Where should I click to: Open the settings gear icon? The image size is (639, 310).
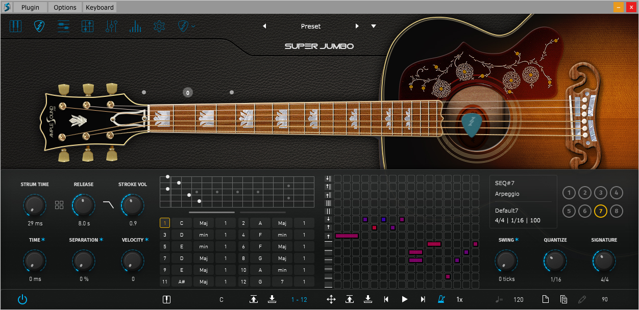point(159,26)
